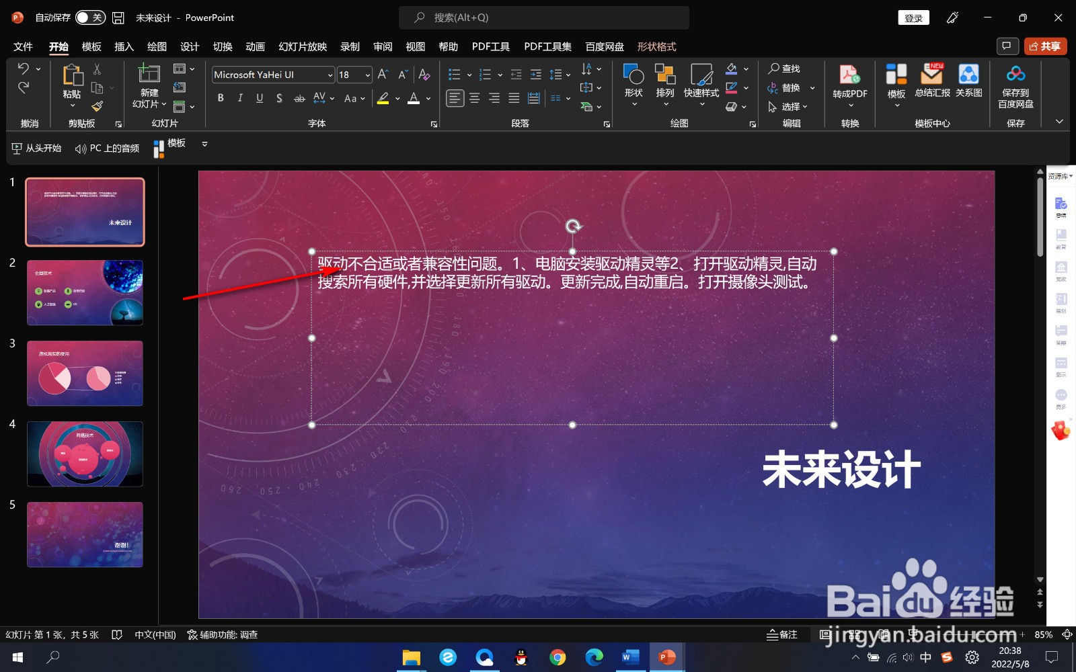Screen dimensions: 1076x672
Task: Click the Redo arrow icon
Action: [24, 87]
